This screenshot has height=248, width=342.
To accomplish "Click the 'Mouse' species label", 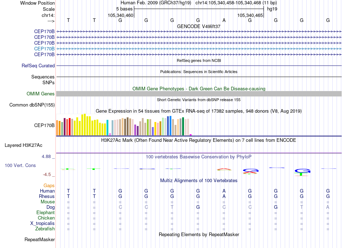I will (x=48, y=202).
